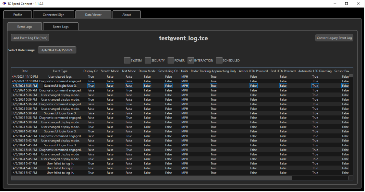The width and height of the screenshot is (365, 192).
Task: Click Load Event Log File button
Action: [x=30, y=38]
